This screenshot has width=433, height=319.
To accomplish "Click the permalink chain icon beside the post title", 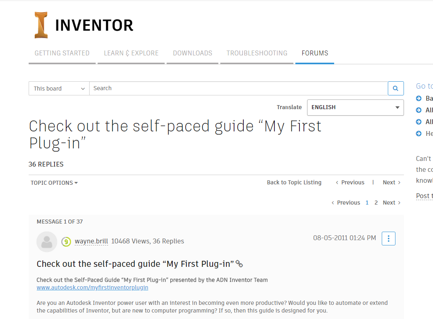I will [x=239, y=264].
